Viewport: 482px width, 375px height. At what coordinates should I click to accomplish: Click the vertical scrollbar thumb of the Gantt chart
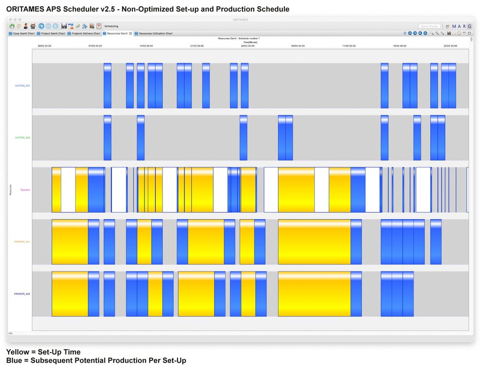click(472, 40)
